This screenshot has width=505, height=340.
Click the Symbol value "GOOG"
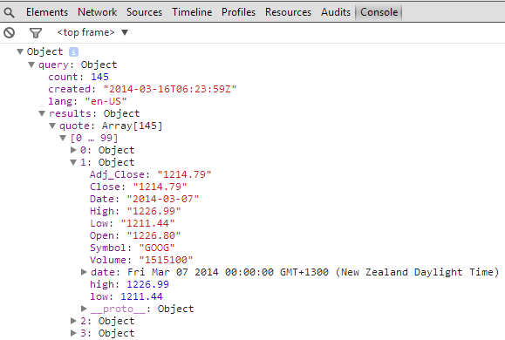pos(157,248)
